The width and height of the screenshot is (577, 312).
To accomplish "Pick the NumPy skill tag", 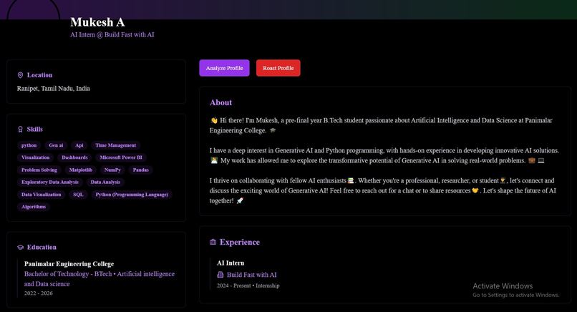I will point(112,170).
